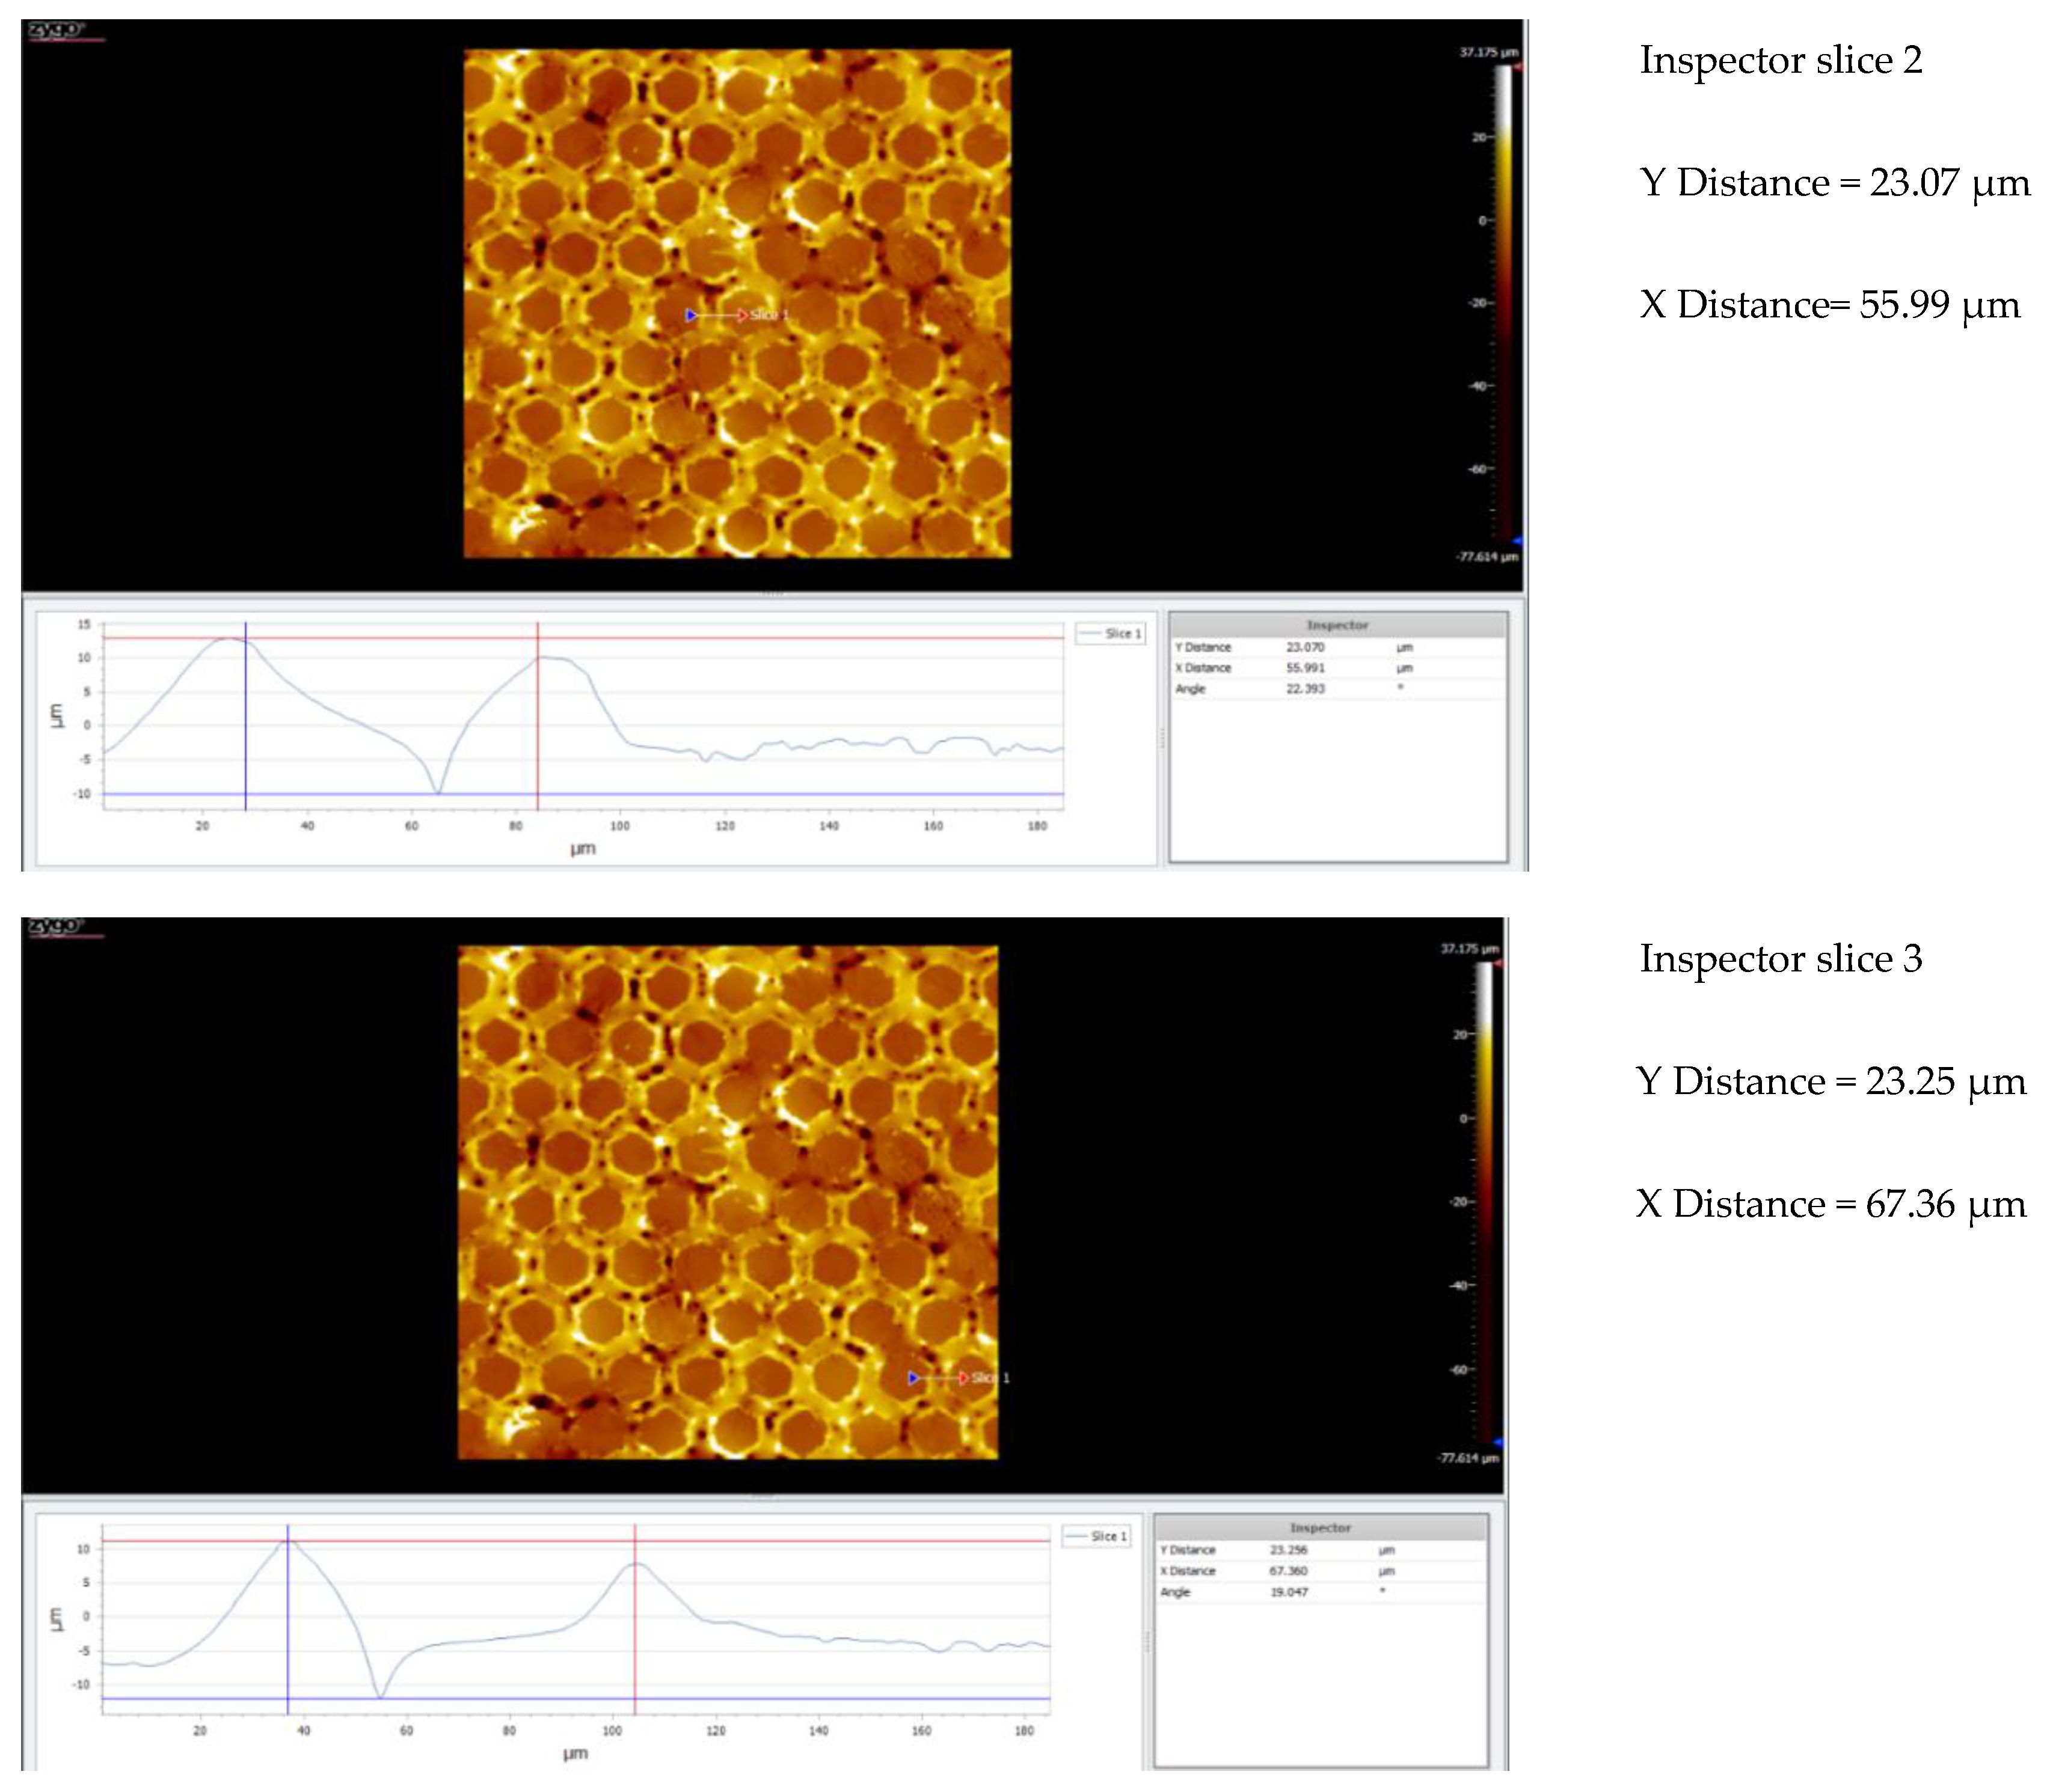Click blue lower limit marker on top color scale
The image size is (2050, 1792).
point(1517,541)
